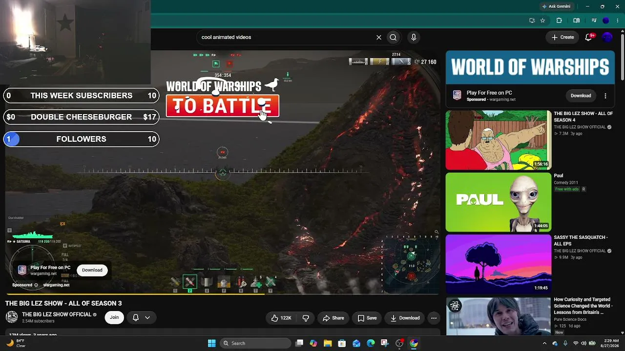Open the Chrome extensions puzzle icon
This screenshot has height=351, width=625.
559,20
